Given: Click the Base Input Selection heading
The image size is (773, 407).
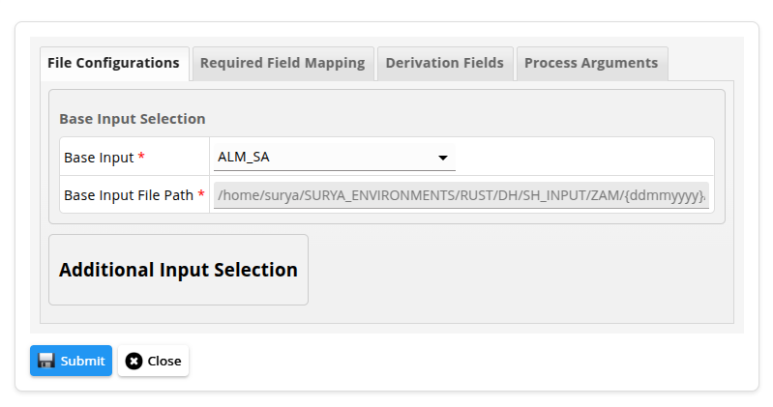Looking at the screenshot, I should 133,119.
